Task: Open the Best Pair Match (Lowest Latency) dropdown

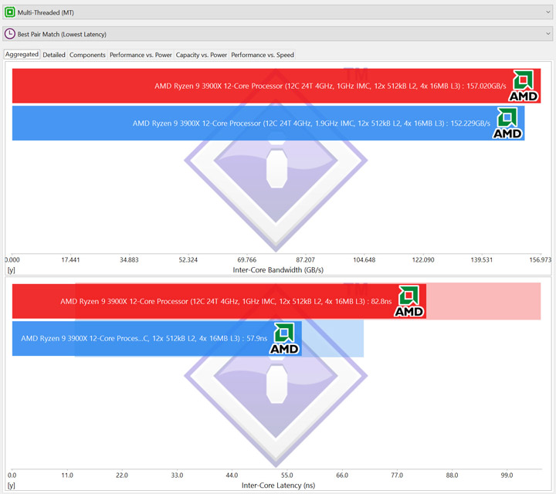Action: pyautogui.click(x=277, y=34)
